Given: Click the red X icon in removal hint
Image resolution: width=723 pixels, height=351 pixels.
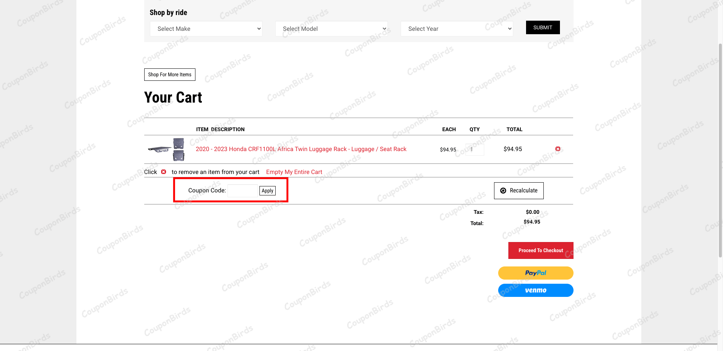Looking at the screenshot, I should coord(163,172).
